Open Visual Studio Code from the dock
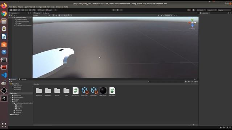232x130 pixels. click(4, 75)
